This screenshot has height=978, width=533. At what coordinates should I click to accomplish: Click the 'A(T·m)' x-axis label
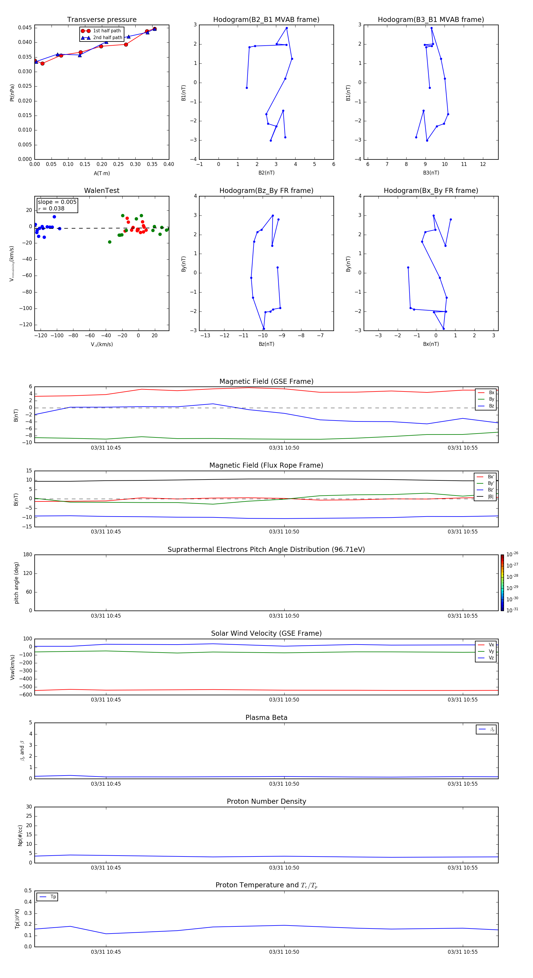[102, 173]
